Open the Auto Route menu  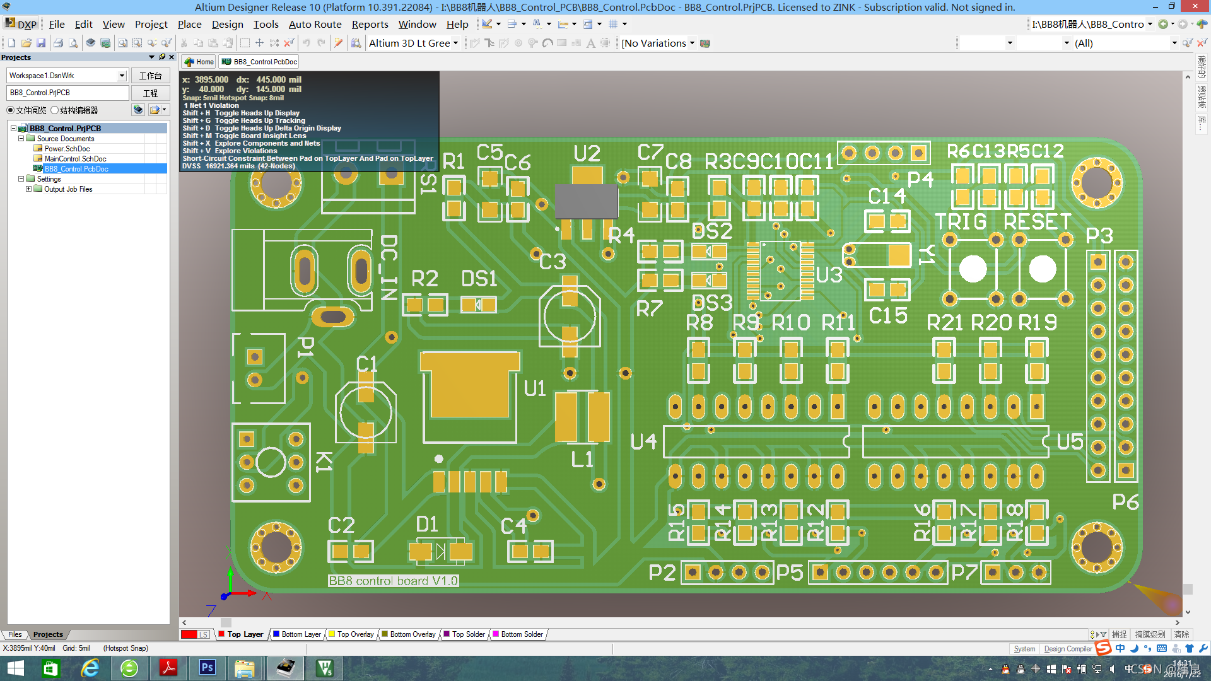tap(315, 24)
